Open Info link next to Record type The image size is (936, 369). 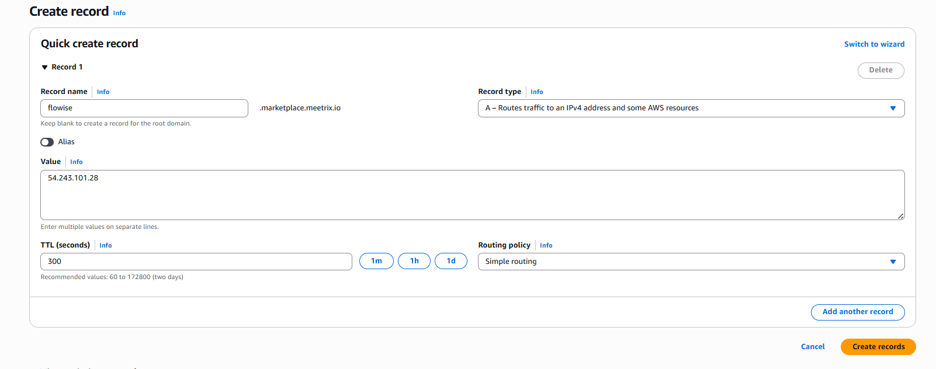click(x=537, y=92)
